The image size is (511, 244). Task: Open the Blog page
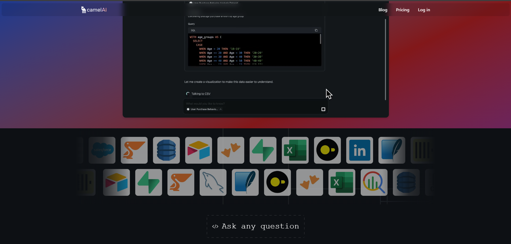[x=383, y=10]
